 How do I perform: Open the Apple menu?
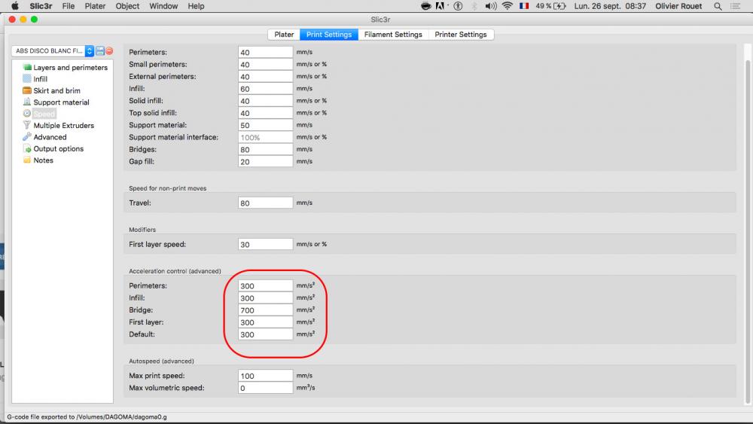pos(15,6)
